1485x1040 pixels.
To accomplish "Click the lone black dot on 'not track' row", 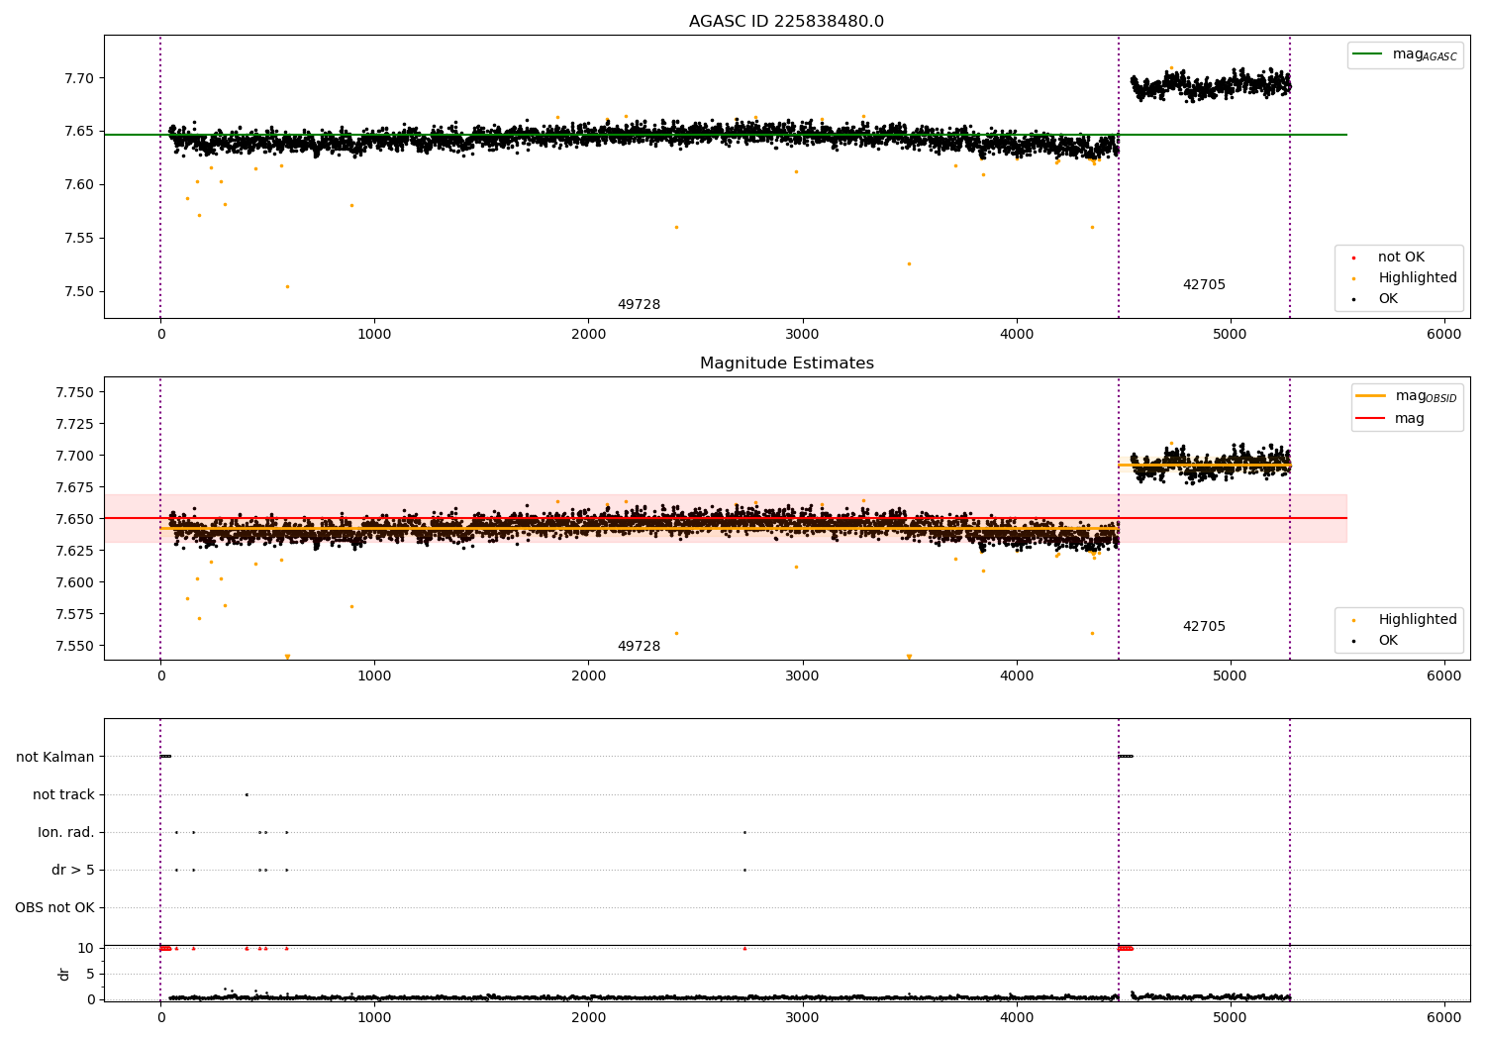I will point(247,794).
